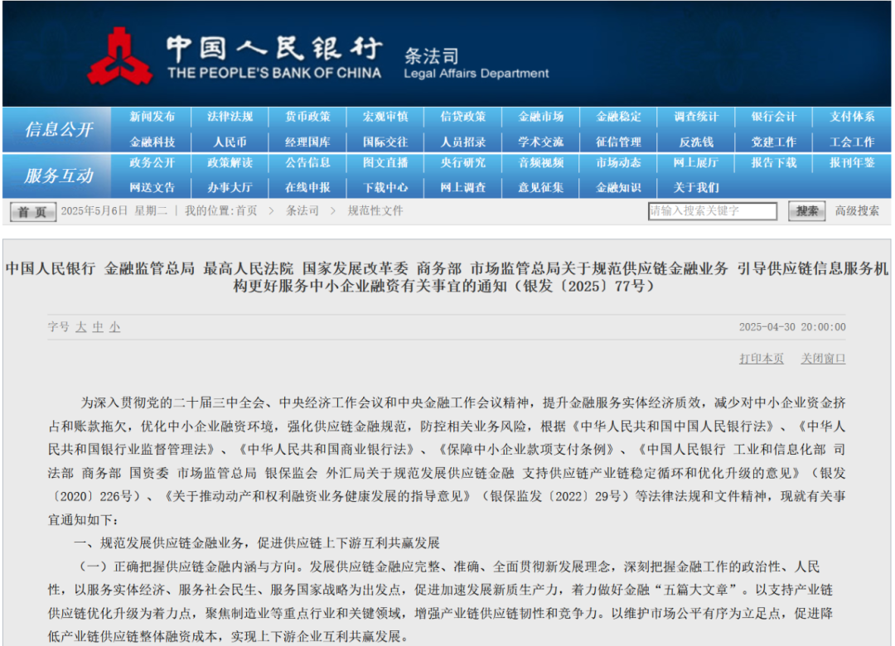895x646 pixels.
Task: Select 人员招录 in the navigation
Action: coord(463,142)
